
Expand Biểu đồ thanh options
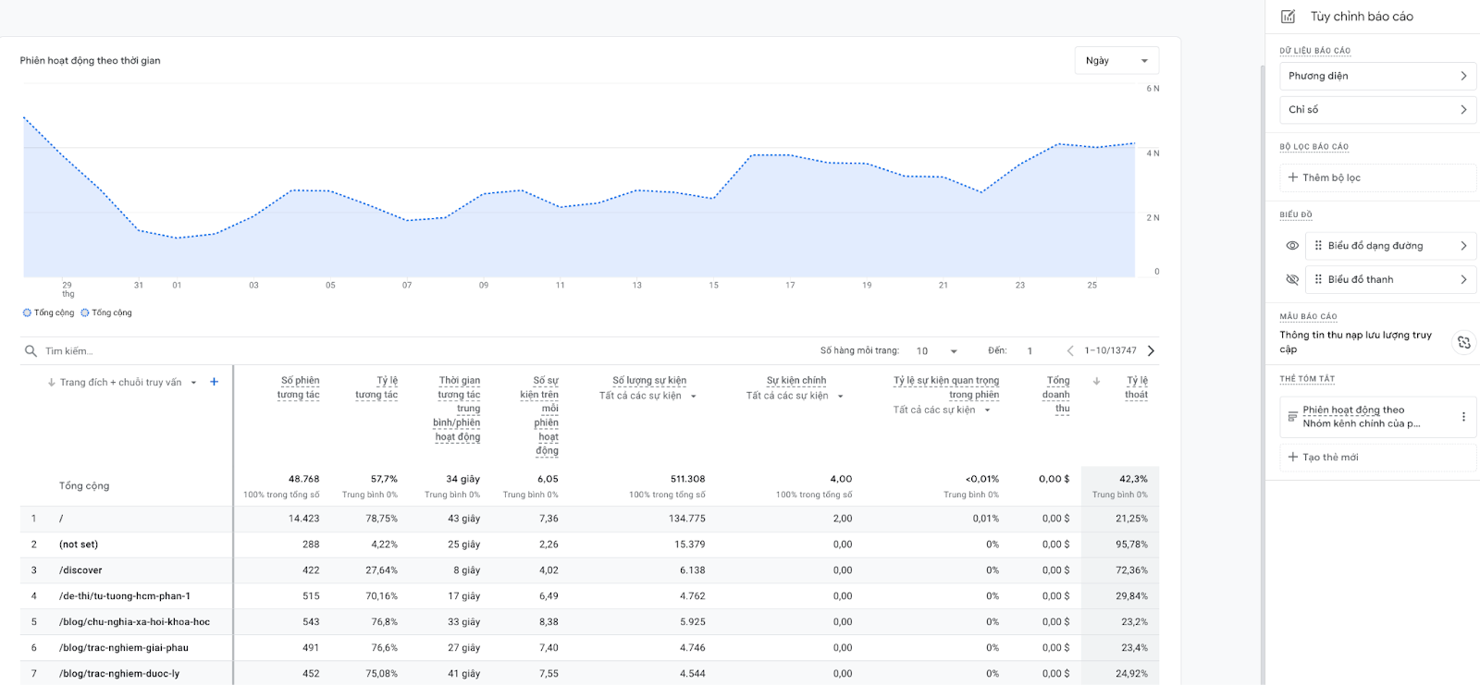click(1390, 279)
